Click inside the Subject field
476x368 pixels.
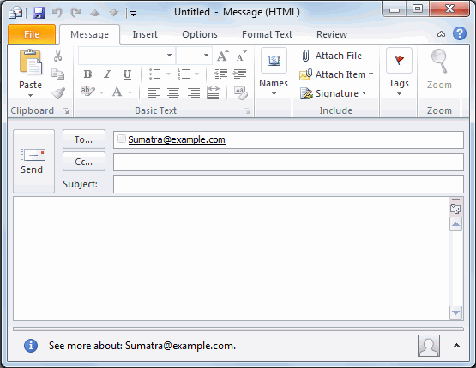point(288,184)
